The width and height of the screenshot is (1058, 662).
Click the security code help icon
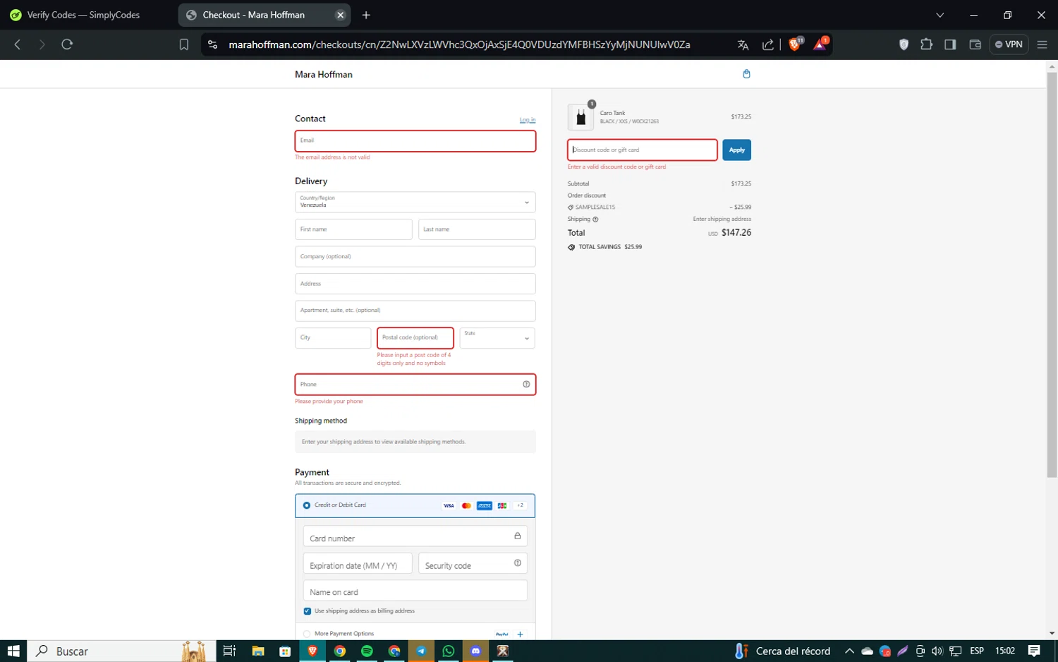(x=518, y=563)
